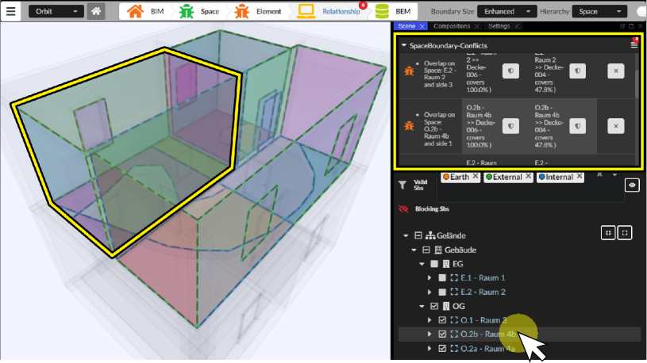Image resolution: width=647 pixels, height=363 pixels.
Task: Click shield button beside O.2b Decke-006 entry
Action: click(x=511, y=126)
